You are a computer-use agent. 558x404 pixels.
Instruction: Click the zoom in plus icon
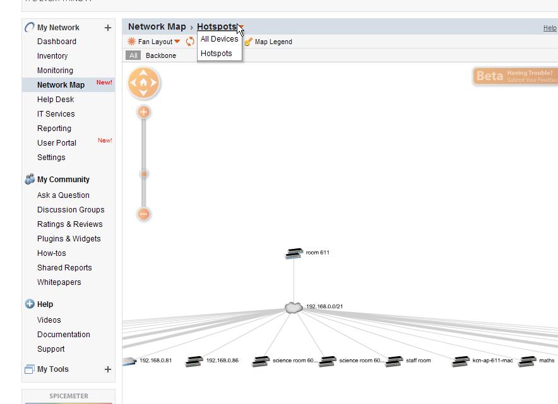tap(143, 112)
